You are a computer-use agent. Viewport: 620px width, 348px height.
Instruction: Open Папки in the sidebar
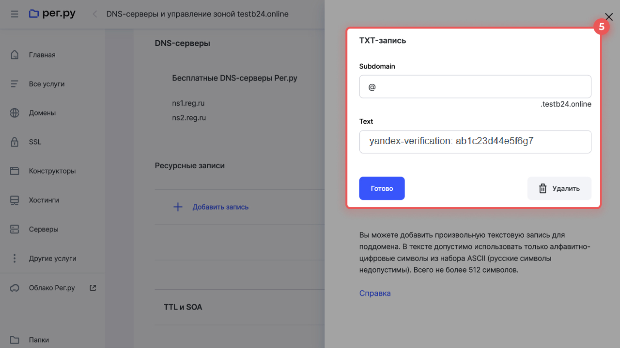39,340
